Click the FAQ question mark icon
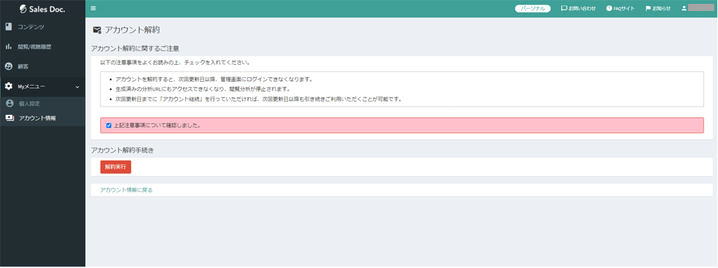Viewport: 718px width, 268px height. pos(609,8)
